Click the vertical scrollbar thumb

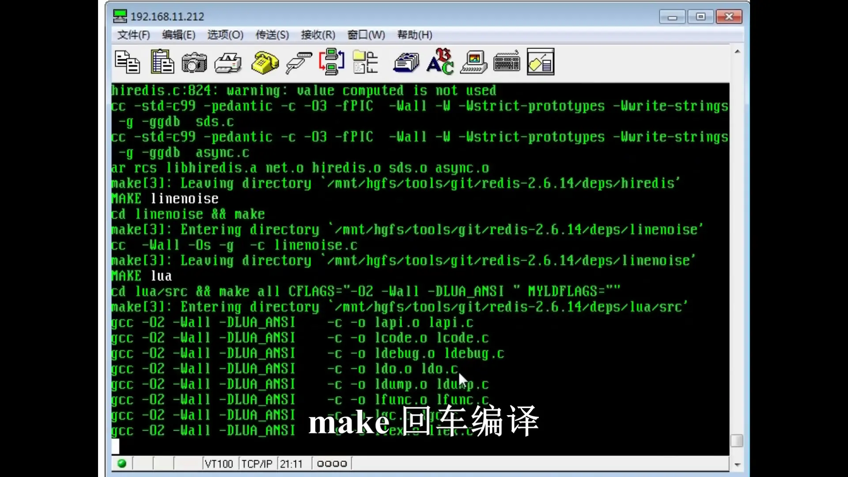(737, 441)
